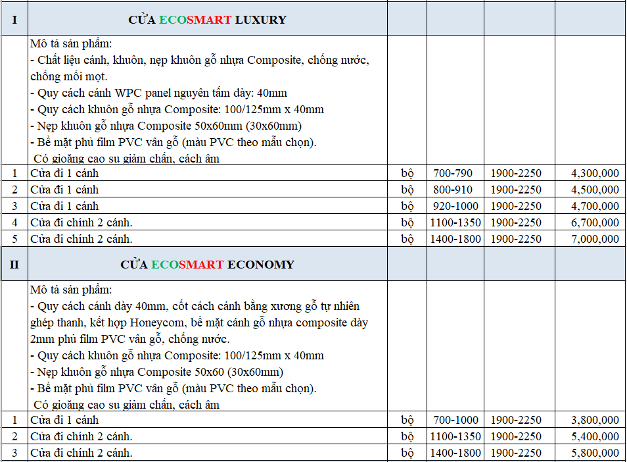
Task: Click 'Cửa đi chính 2 cánh.' in the 6,700,000 row
Action: pyautogui.click(x=81, y=222)
